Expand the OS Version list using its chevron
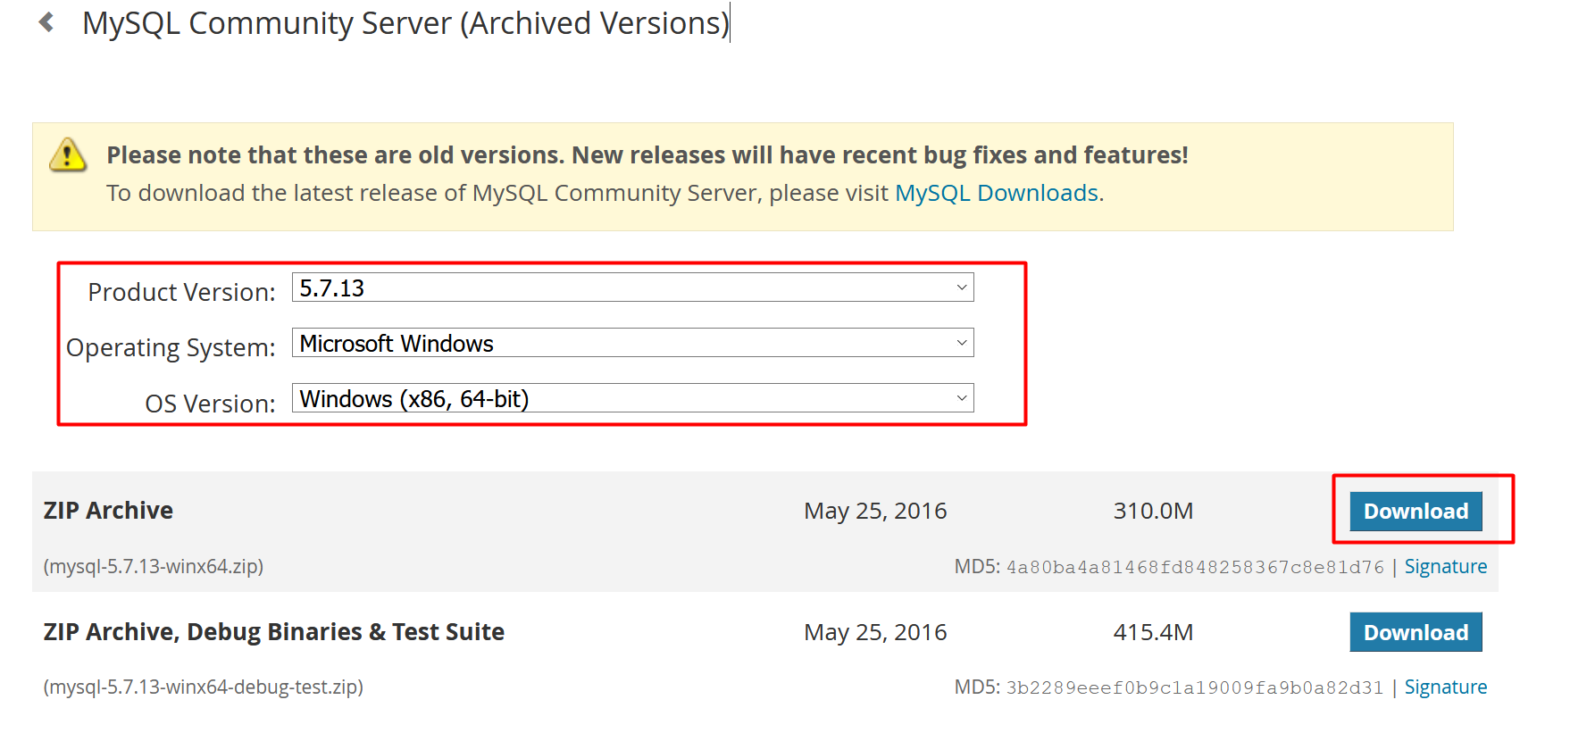This screenshot has width=1570, height=733. coord(960,398)
